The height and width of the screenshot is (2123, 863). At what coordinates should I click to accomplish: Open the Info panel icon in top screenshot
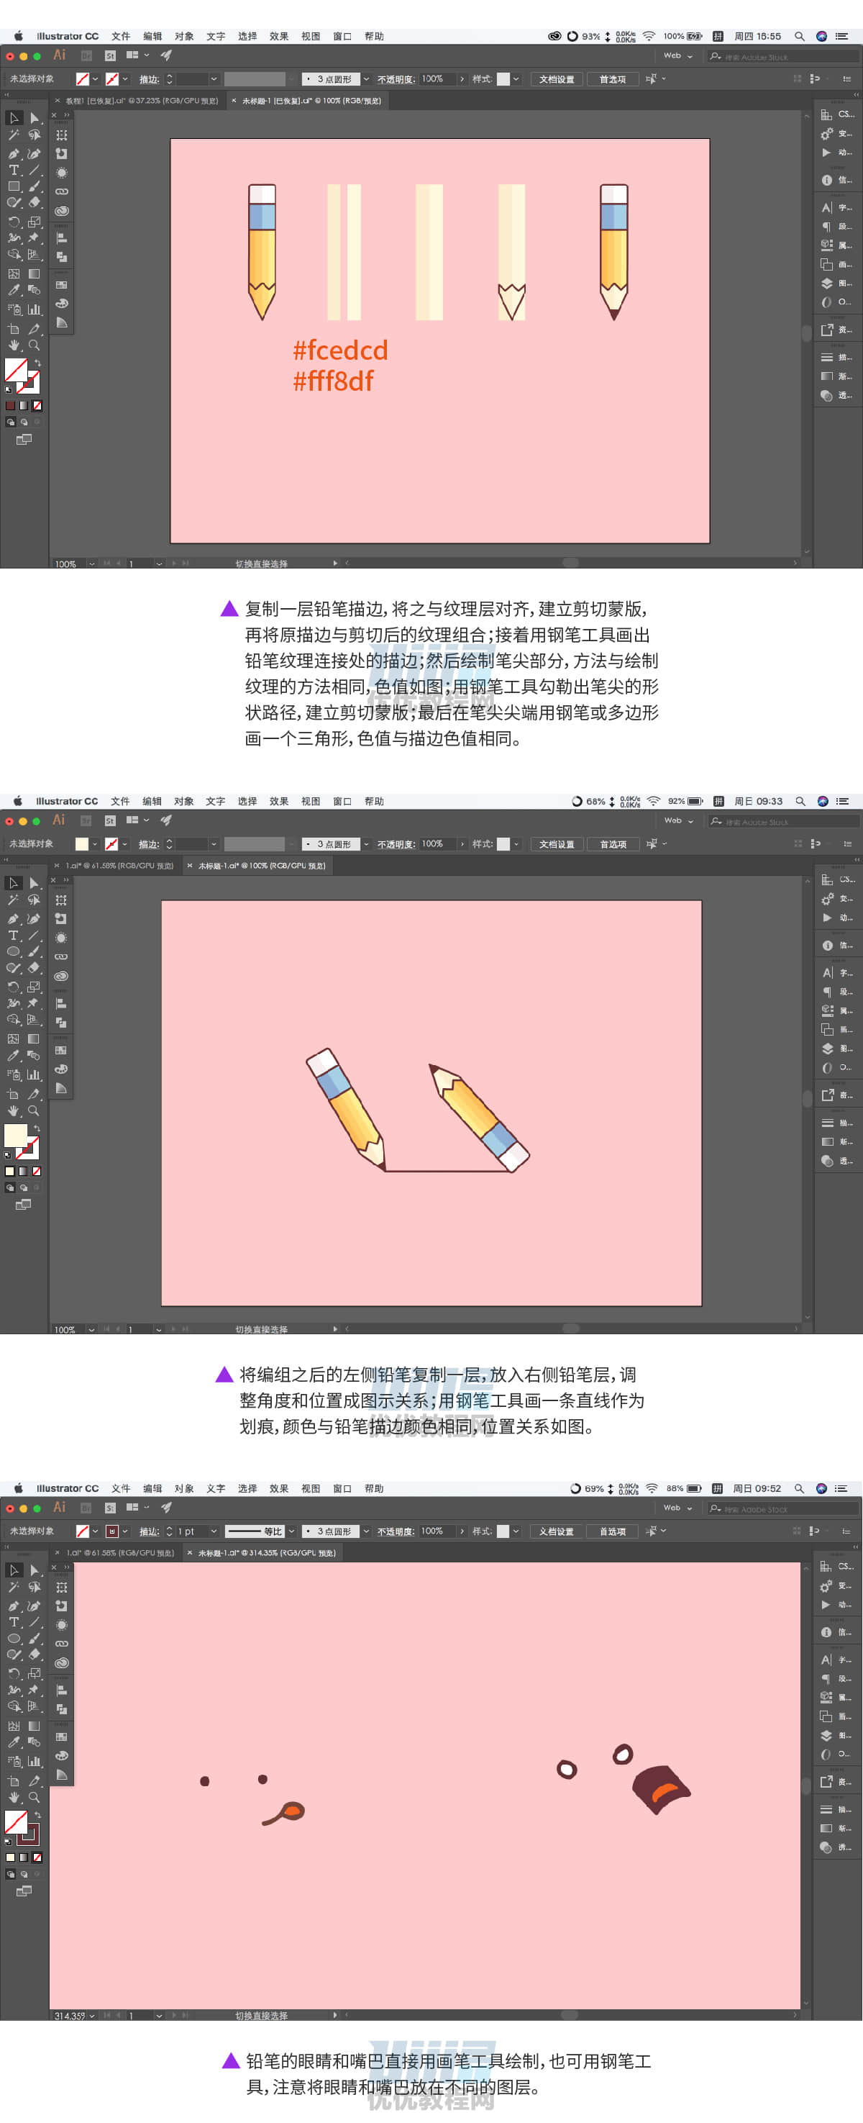tap(827, 180)
